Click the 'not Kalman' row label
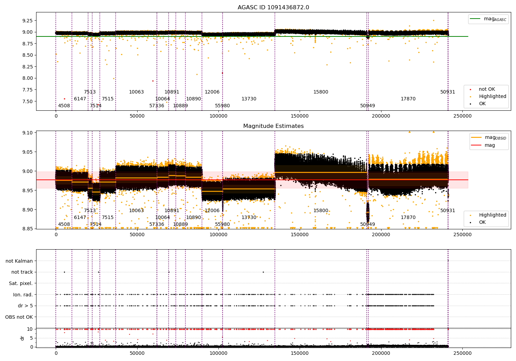 pyautogui.click(x=19, y=261)
